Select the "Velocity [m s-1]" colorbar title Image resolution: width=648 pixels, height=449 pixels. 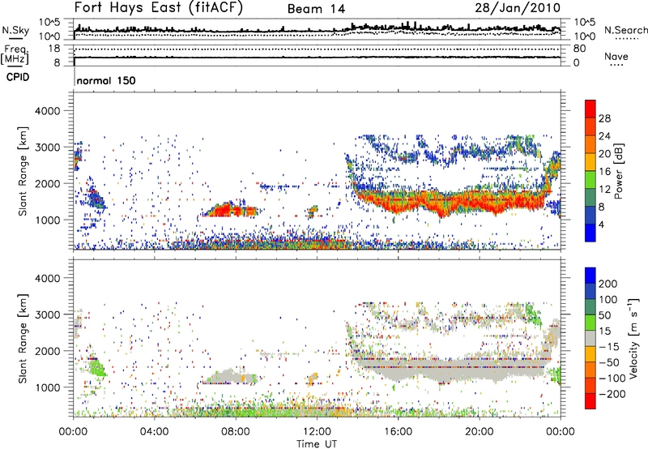click(634, 339)
